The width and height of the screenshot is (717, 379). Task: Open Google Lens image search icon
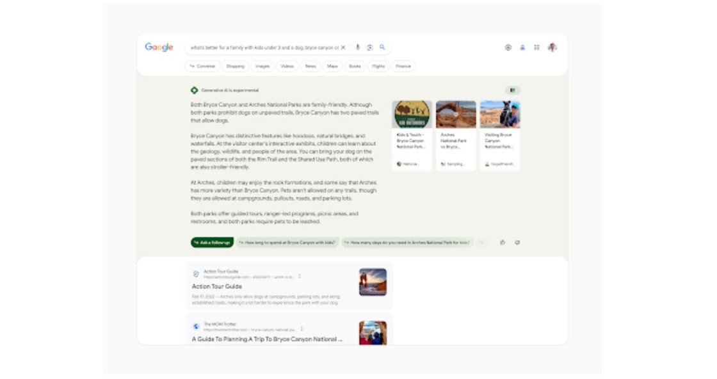click(x=370, y=47)
